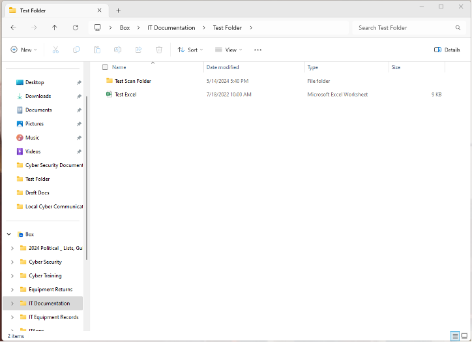
Task: Open the New dropdown menu
Action: pyautogui.click(x=23, y=50)
